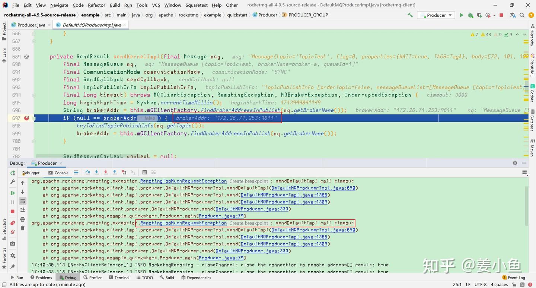Open the Profiler tool window
Image resolution: width=536 pixels, height=288 pixels.
point(93,278)
